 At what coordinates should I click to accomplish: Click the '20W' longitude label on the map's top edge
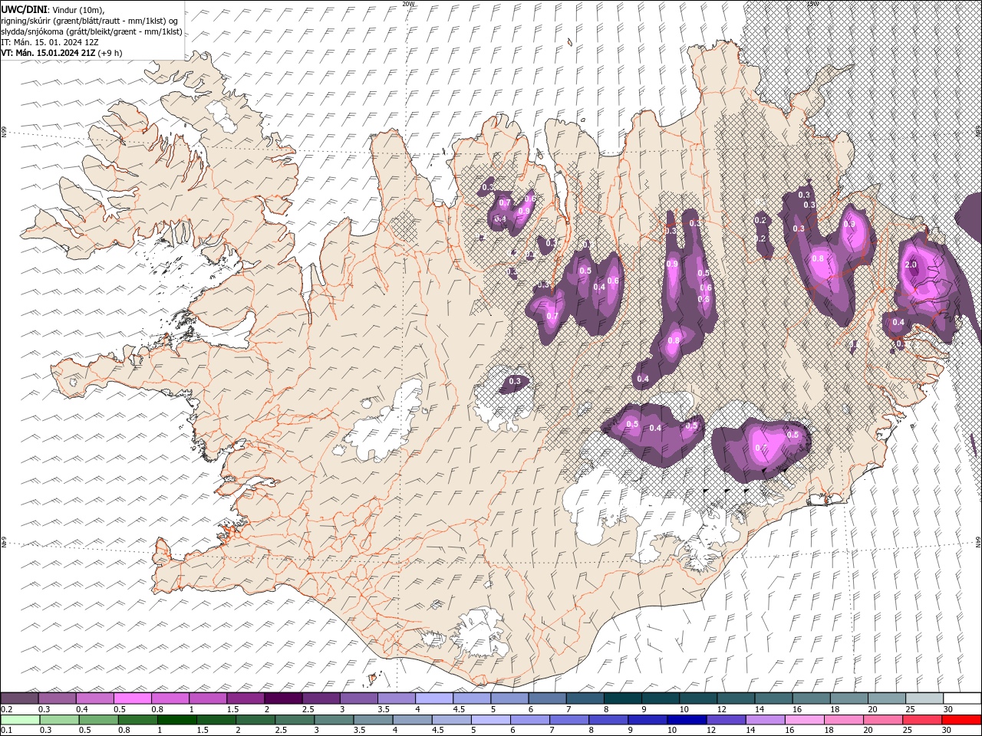point(408,4)
